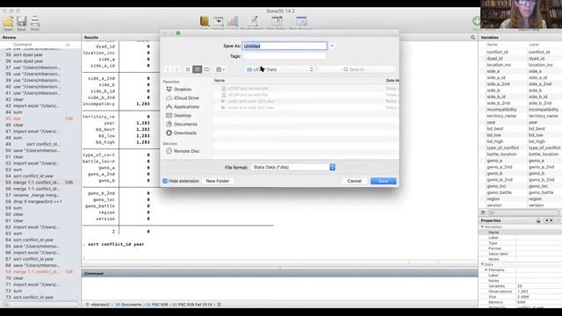Select review command 57 rename _merge

point(40,195)
